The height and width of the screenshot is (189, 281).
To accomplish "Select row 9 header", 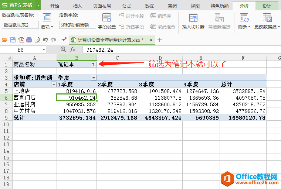I will (x=6, y=118).
